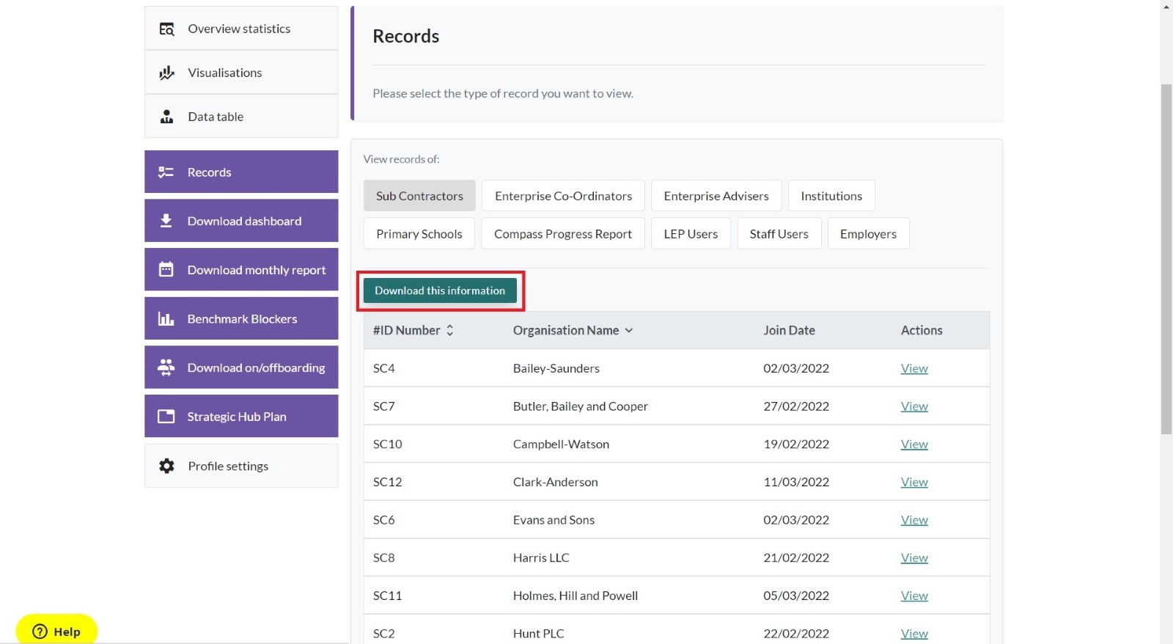This screenshot has width=1173, height=644.
Task: View the Harris LLC record
Action: (x=914, y=558)
